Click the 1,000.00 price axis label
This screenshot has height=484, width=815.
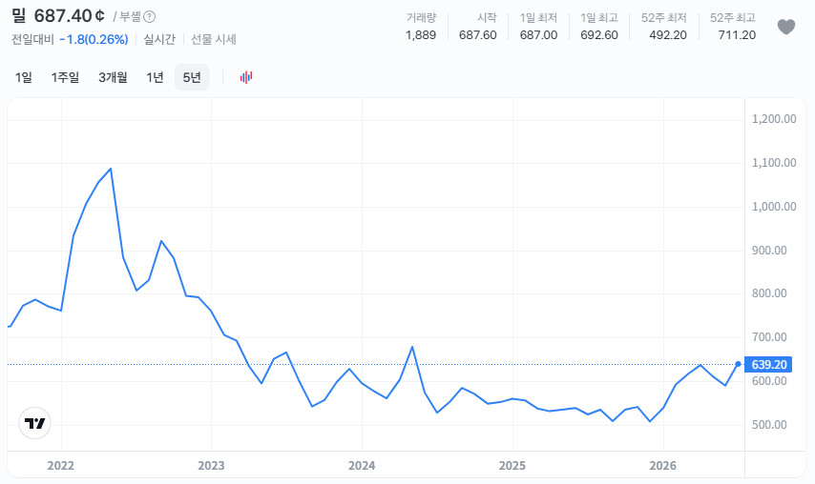tap(774, 207)
